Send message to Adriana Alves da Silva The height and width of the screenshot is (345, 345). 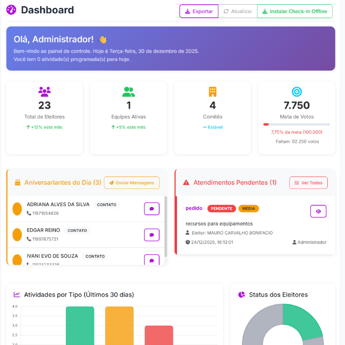tap(151, 209)
